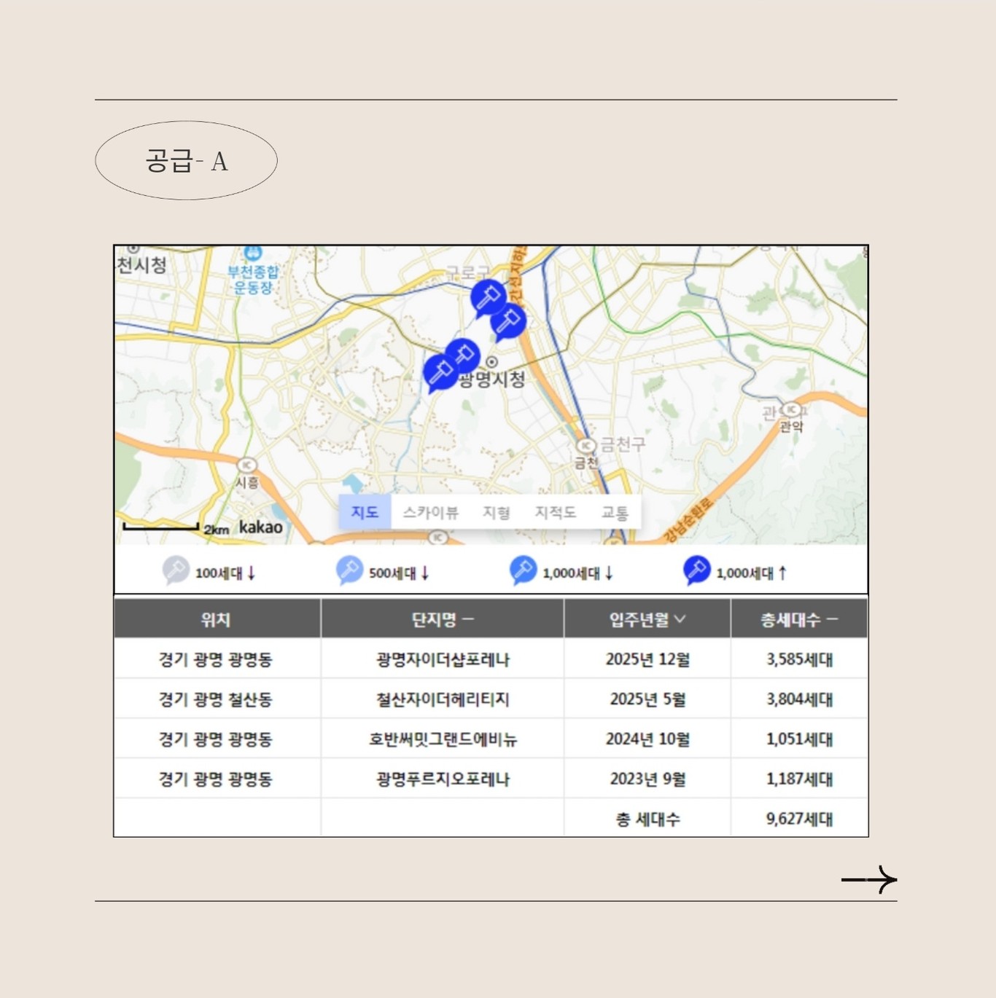This screenshot has width=996, height=998.
Task: Click the 시흥 IC icon on map
Action: click(247, 465)
